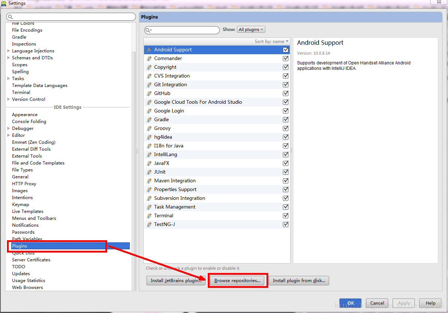Select Web Browsers settings entry
The width and height of the screenshot is (448, 313).
tap(27, 288)
